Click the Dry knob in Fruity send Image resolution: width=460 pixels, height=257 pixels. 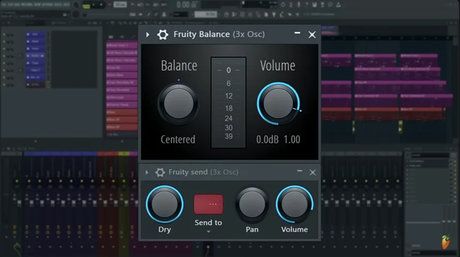[164, 204]
